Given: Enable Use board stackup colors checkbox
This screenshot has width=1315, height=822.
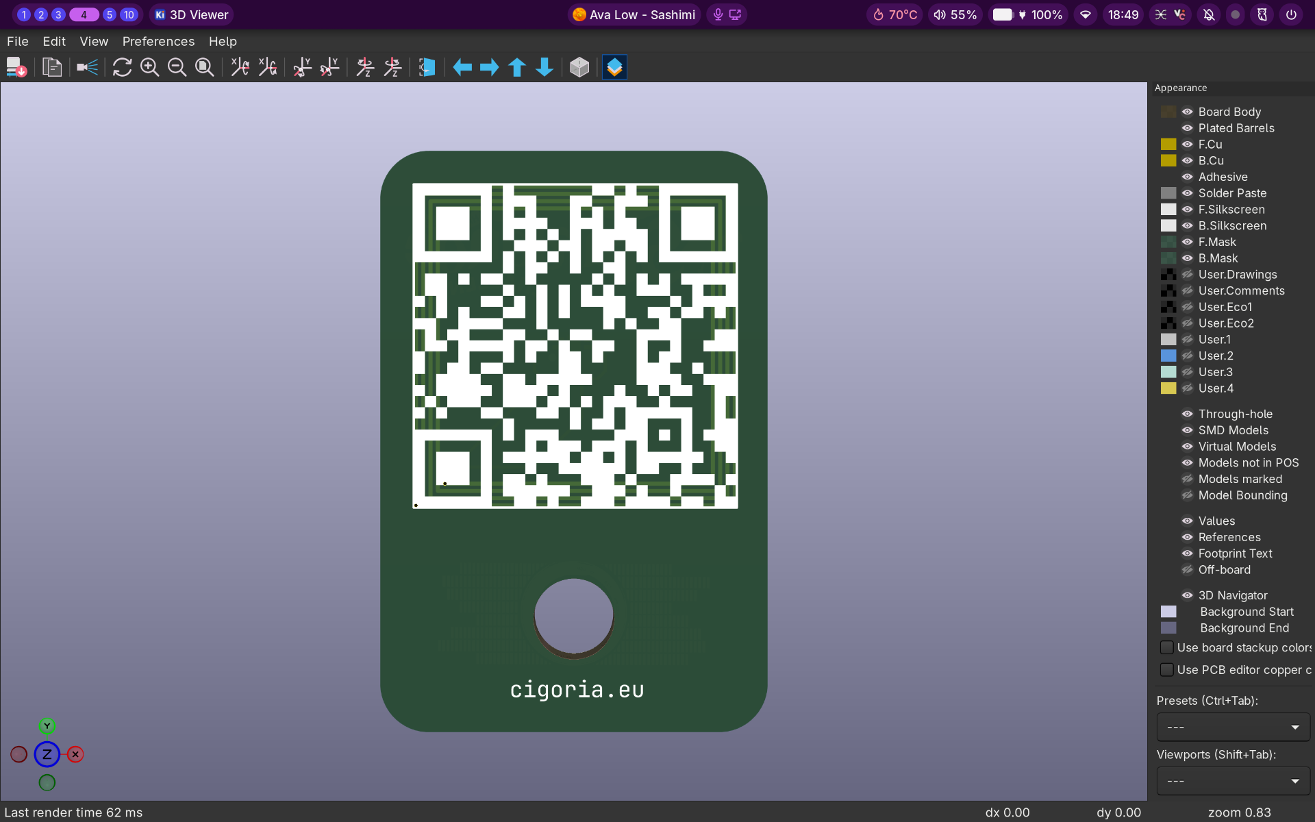Looking at the screenshot, I should (1167, 647).
